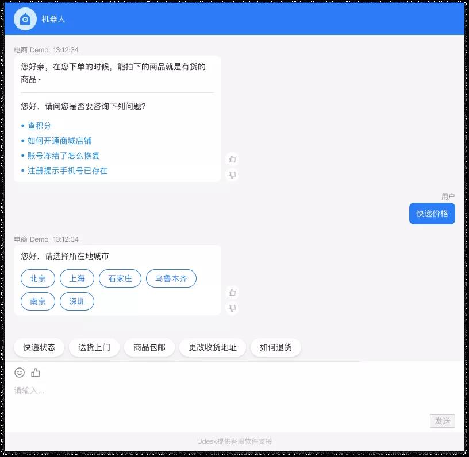Click the 您好，请问您是否要咨询下列问题? text
The width and height of the screenshot is (469, 457).
pyautogui.click(x=83, y=106)
